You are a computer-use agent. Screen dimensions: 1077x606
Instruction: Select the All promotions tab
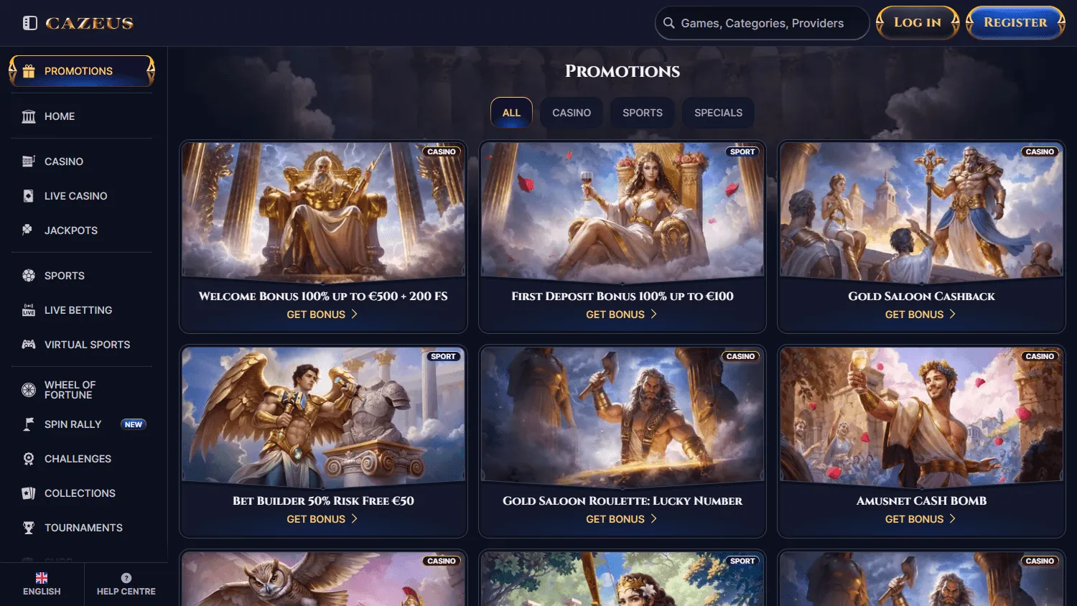click(511, 113)
